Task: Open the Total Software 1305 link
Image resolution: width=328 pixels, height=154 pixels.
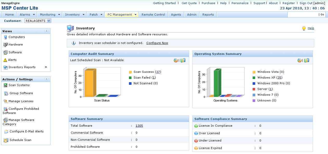Action: click(139, 126)
